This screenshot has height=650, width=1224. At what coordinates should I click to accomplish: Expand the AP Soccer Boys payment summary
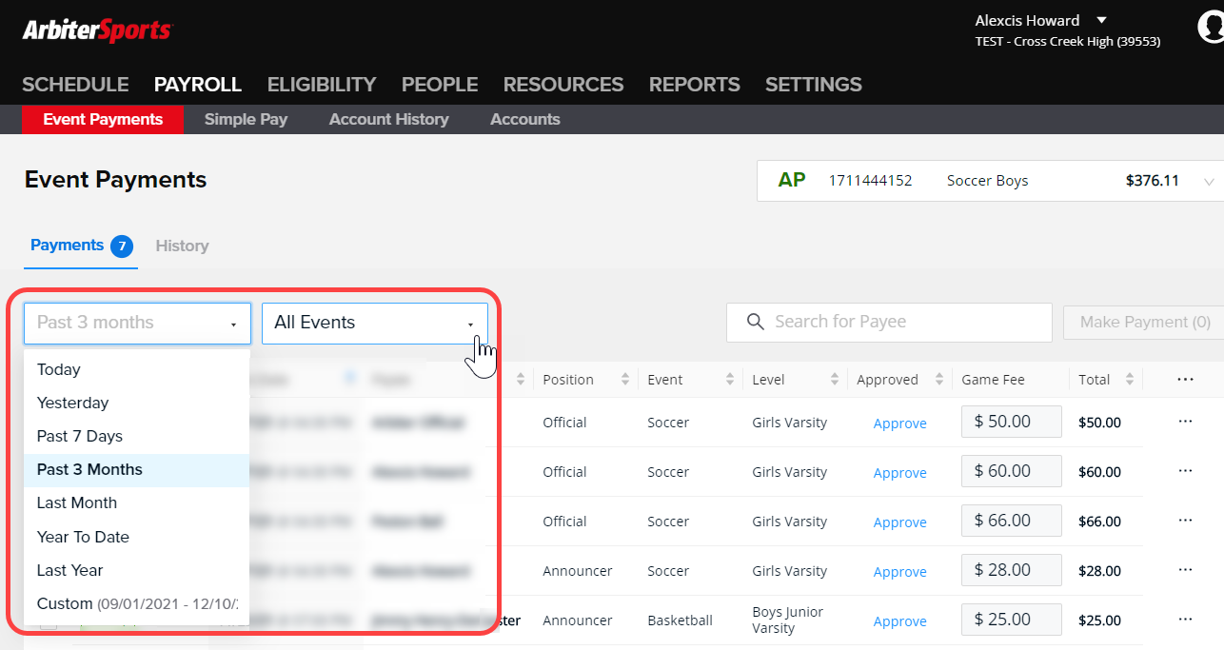click(1207, 181)
